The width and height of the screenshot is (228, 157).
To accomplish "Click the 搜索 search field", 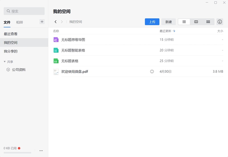I will coord(24,11).
